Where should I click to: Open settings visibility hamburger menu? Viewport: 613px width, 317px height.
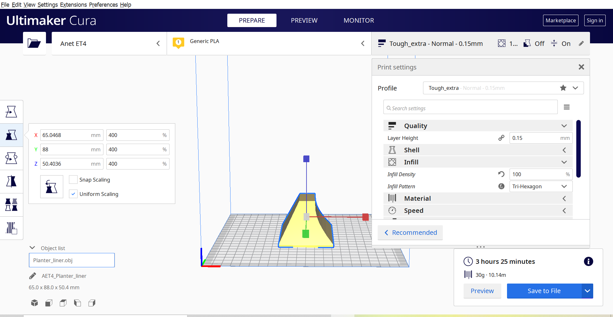tap(567, 107)
